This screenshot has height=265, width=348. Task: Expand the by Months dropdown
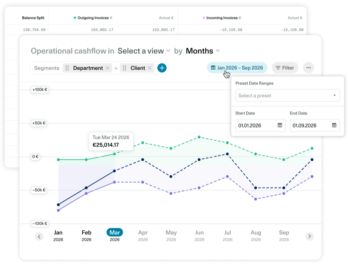pyautogui.click(x=202, y=51)
